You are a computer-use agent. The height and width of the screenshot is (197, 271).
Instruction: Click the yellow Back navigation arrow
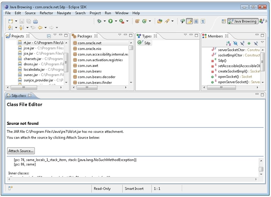pyautogui.click(x=40, y=28)
